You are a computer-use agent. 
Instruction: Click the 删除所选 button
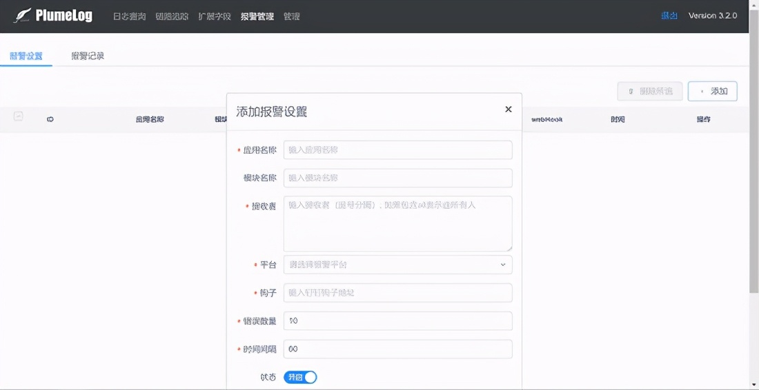pyautogui.click(x=649, y=92)
